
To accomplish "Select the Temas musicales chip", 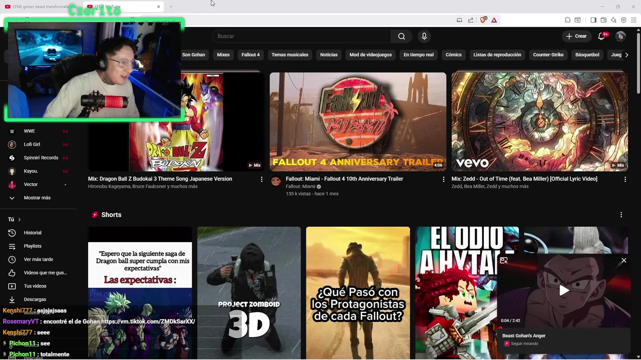I will [x=290, y=54].
